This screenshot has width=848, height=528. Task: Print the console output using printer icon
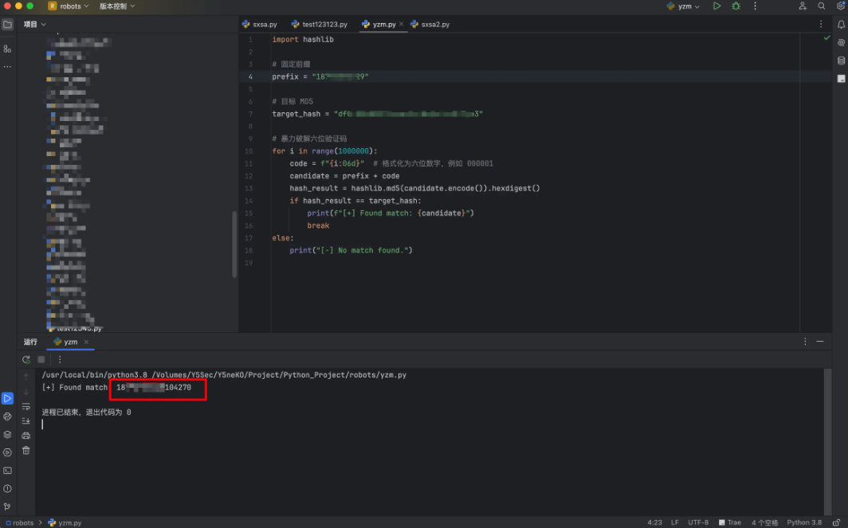(26, 436)
